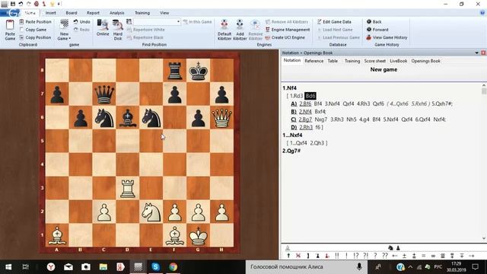This screenshot has width=487, height=274.
Task: Open the Online position search
Action: (x=103, y=27)
